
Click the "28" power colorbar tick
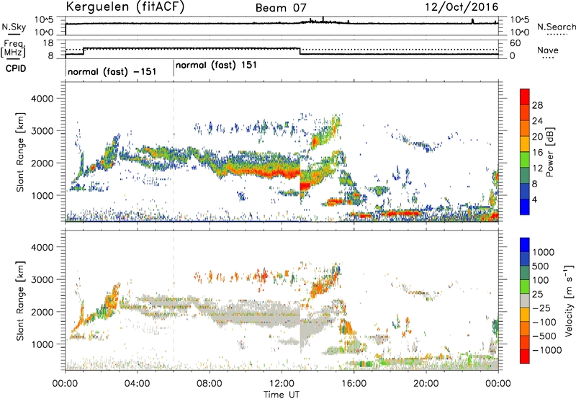point(537,105)
